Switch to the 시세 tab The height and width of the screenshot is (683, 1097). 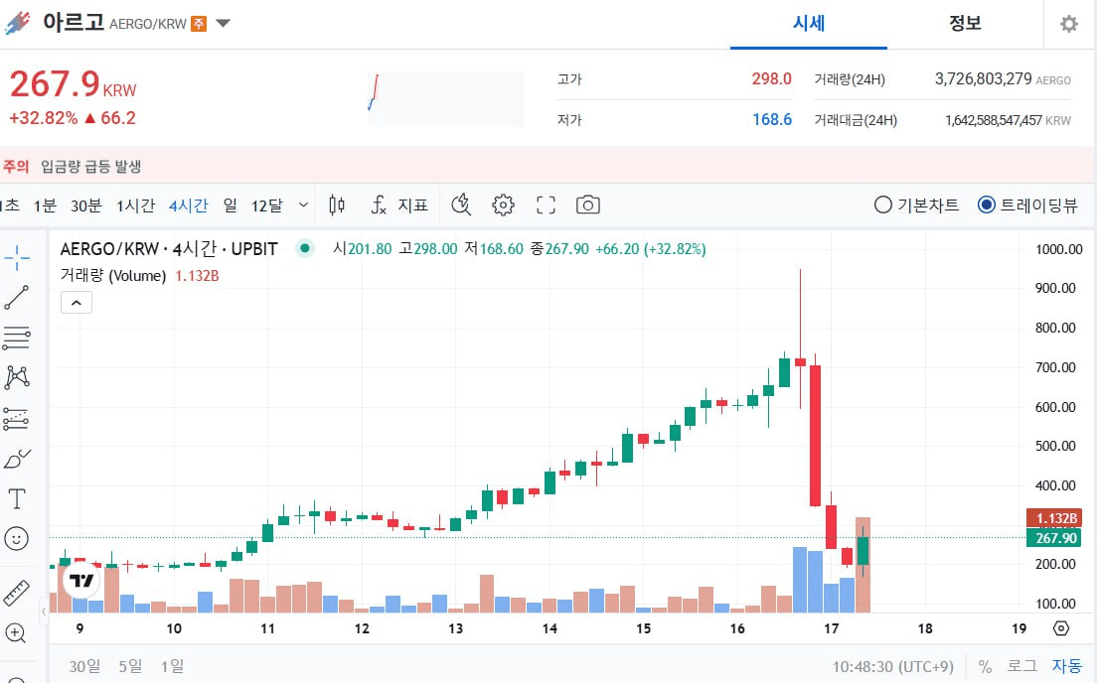(809, 24)
